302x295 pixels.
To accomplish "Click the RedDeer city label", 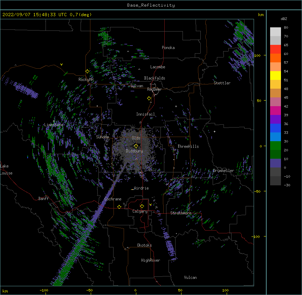I will point(154,89).
